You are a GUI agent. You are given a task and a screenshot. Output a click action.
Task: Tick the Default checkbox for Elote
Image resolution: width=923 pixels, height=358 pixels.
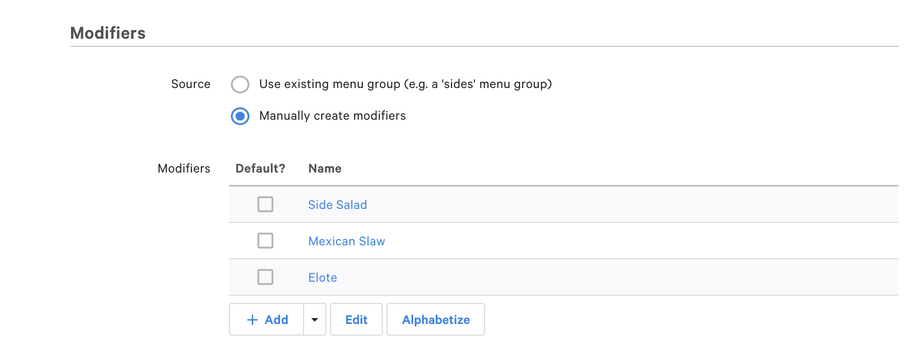[265, 277]
